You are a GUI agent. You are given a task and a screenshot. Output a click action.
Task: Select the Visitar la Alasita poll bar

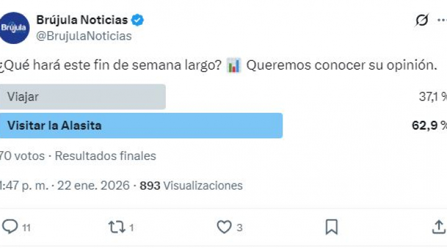coord(142,125)
